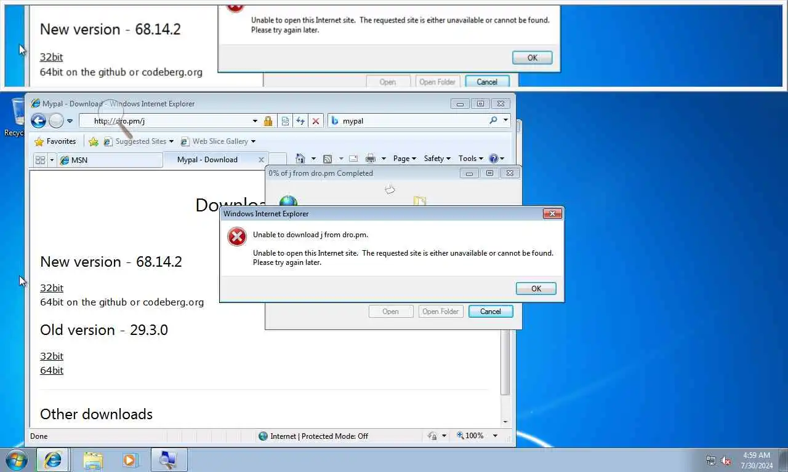Viewport: 788px width, 472px height.
Task: Open the privacy report status icon
Action: 432,436
